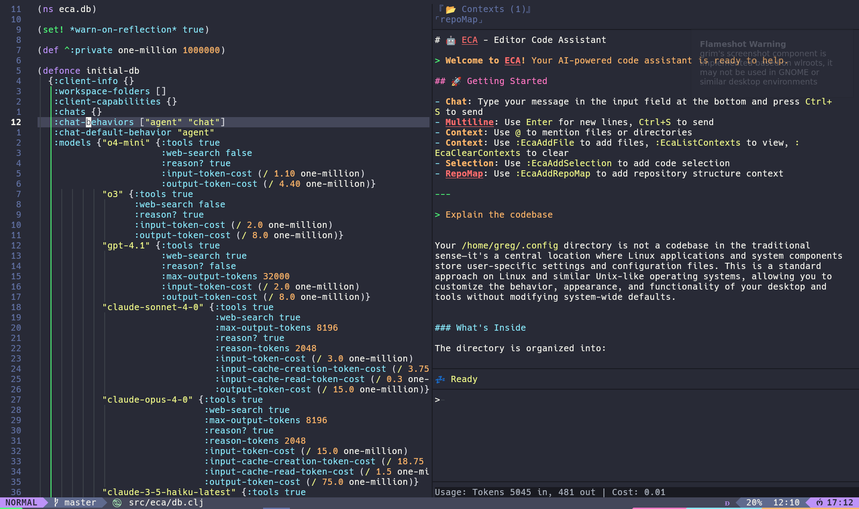The height and width of the screenshot is (509, 859).
Task: Click the rocket icon in Getting Started heading
Action: (456, 81)
